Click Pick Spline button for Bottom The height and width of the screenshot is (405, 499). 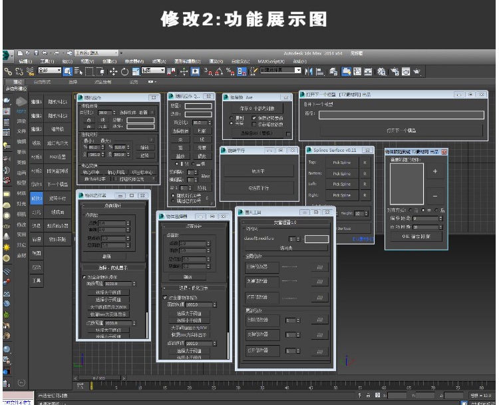click(x=342, y=174)
